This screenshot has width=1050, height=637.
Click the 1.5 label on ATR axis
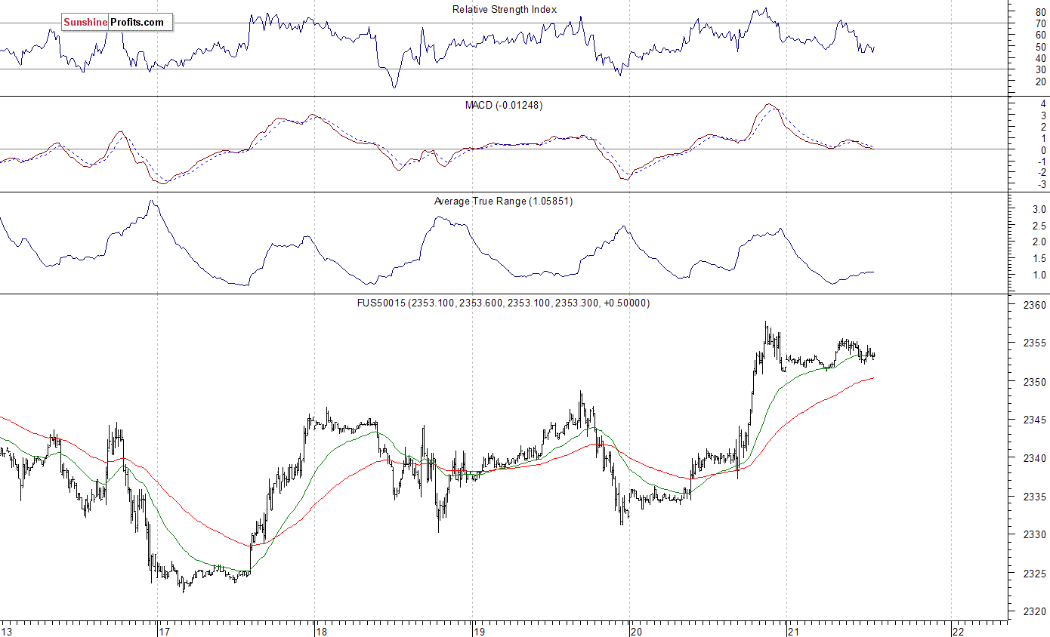(1039, 259)
